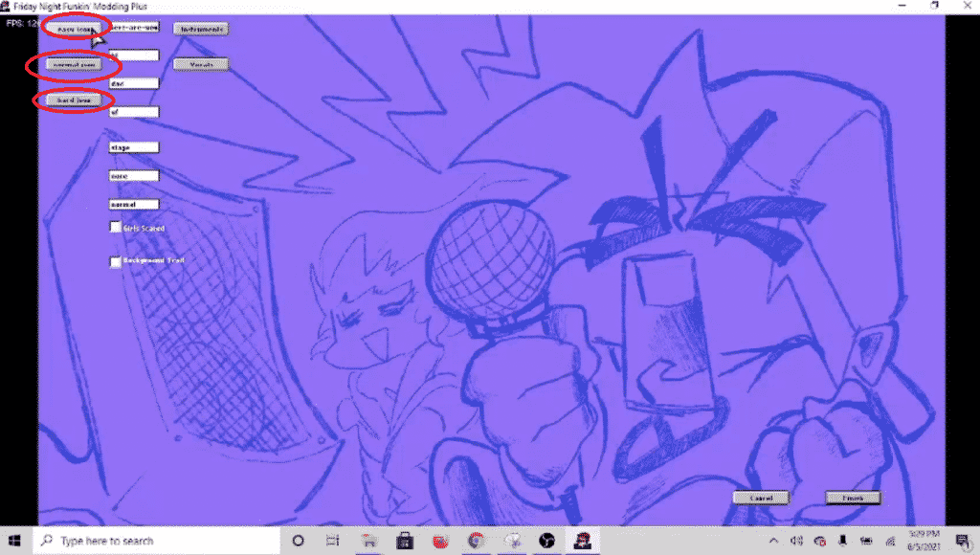Click the 'none' text field

coord(134,176)
